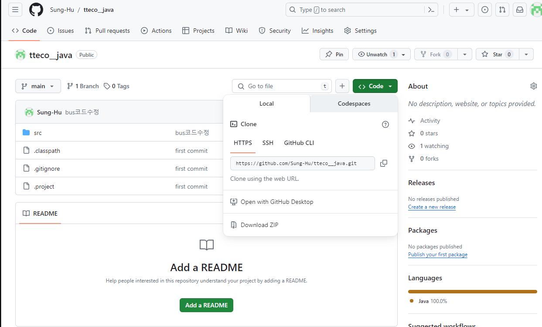Select the Local tab in Code popup
The height and width of the screenshot is (327, 542).
click(266, 103)
